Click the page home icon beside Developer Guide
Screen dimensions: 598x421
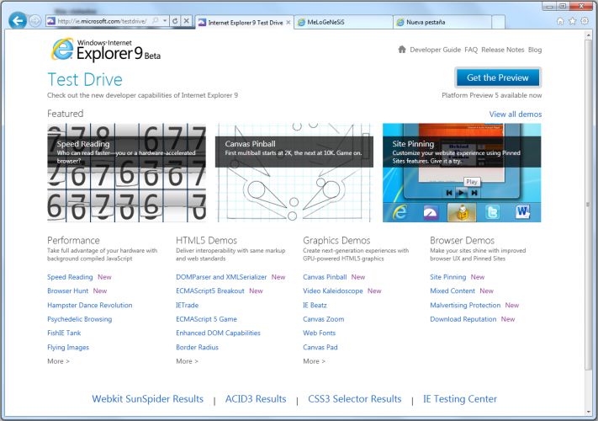click(401, 49)
